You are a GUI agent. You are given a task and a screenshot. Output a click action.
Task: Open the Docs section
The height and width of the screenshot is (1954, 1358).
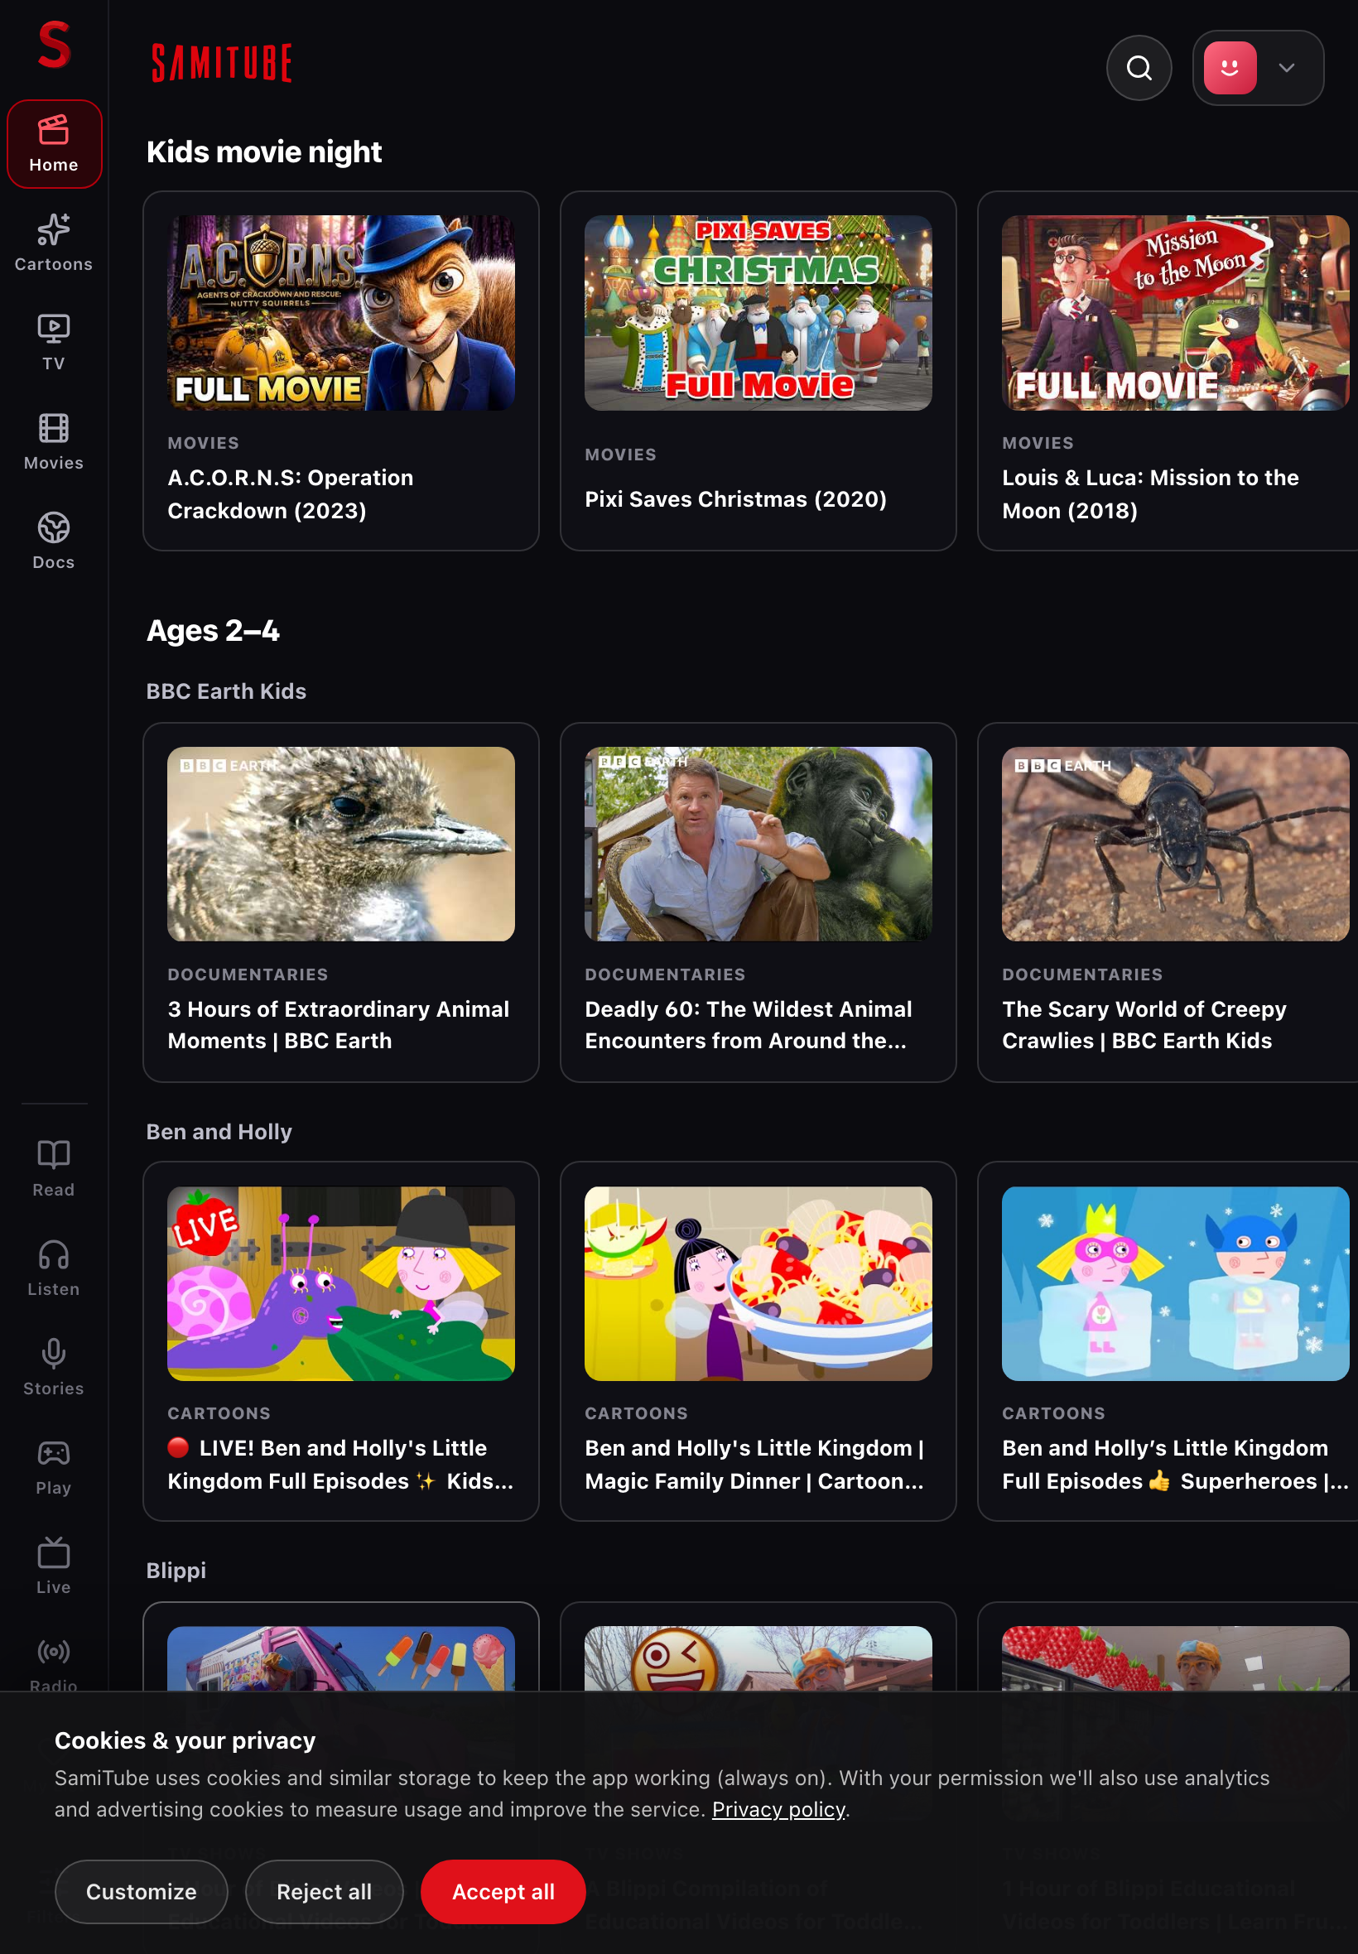pyautogui.click(x=54, y=541)
